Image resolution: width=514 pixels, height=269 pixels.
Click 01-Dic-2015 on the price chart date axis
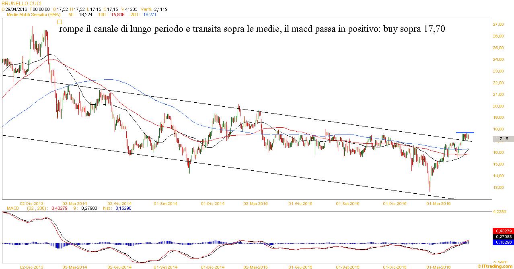coord(395,203)
